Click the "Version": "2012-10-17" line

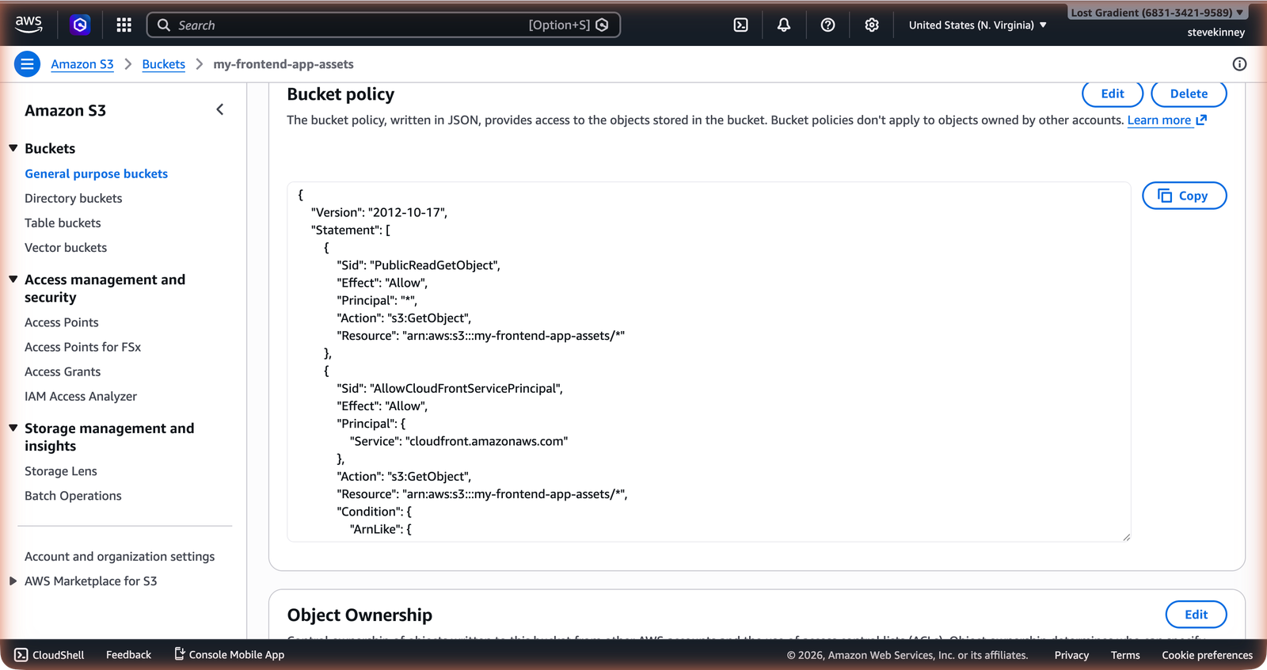[x=379, y=212]
